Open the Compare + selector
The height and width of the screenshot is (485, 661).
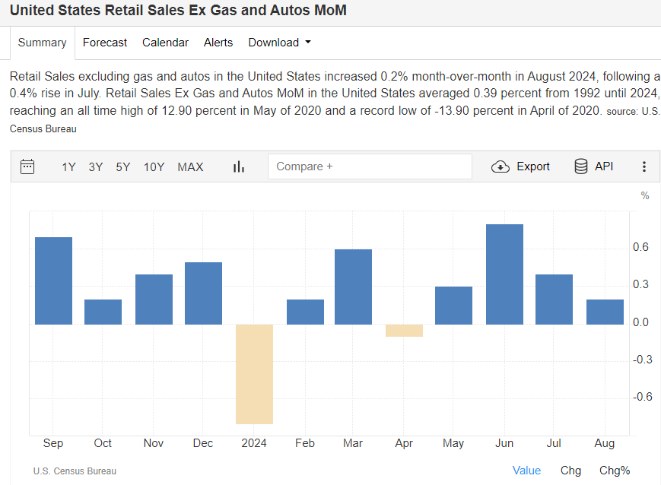[x=370, y=166]
